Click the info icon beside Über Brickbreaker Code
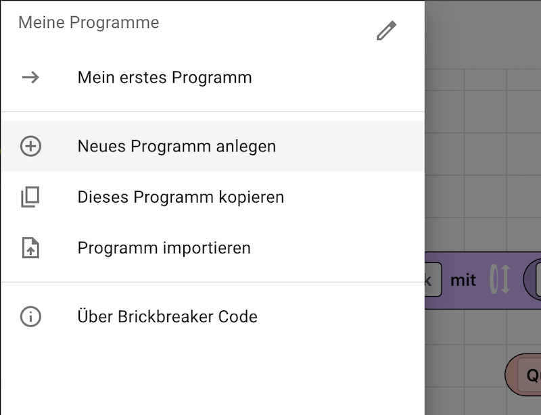The height and width of the screenshot is (415, 541). [30, 316]
